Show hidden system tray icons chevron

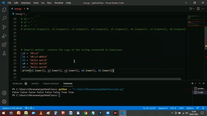tap(172, 113)
